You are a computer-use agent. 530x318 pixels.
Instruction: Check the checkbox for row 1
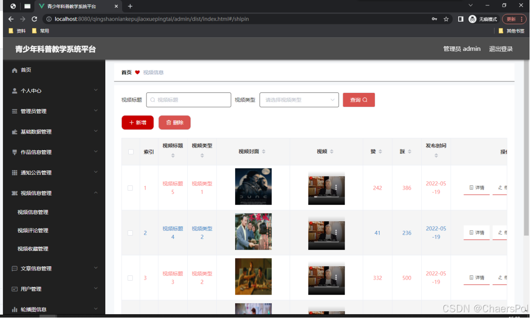coord(130,188)
